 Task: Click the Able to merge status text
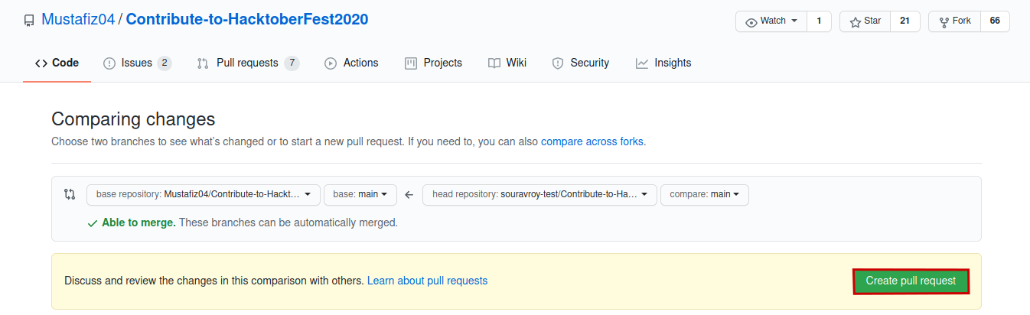tap(139, 223)
